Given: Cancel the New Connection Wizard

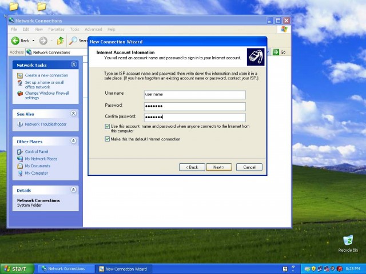Looking at the screenshot, I should [249, 167].
